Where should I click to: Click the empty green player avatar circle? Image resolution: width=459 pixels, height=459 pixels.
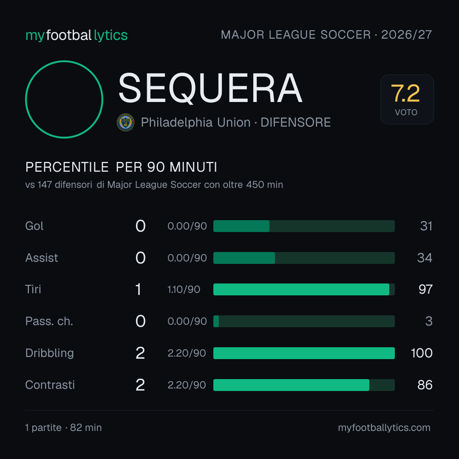coord(64,99)
